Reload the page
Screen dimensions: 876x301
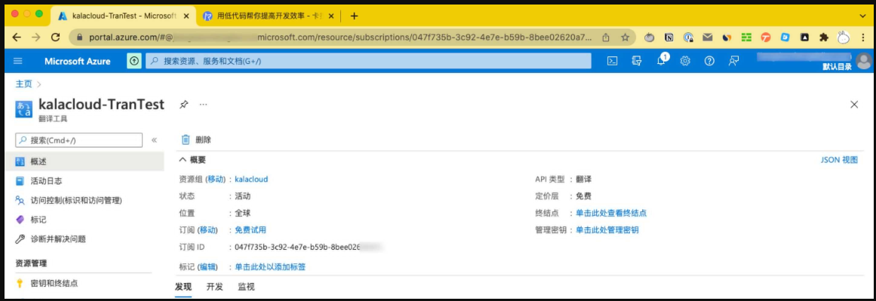click(x=55, y=38)
